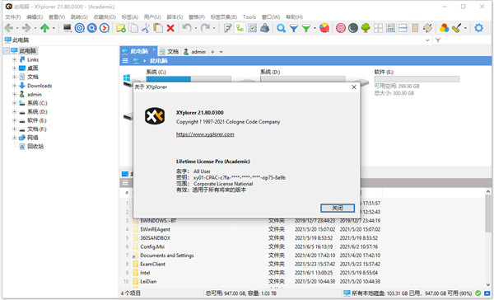The width and height of the screenshot is (494, 300).
Task: Expand 系统 (C:) tree node
Action: point(14,103)
